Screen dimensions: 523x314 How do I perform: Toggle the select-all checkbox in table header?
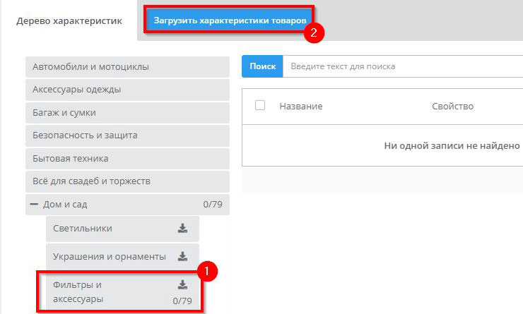pos(260,106)
